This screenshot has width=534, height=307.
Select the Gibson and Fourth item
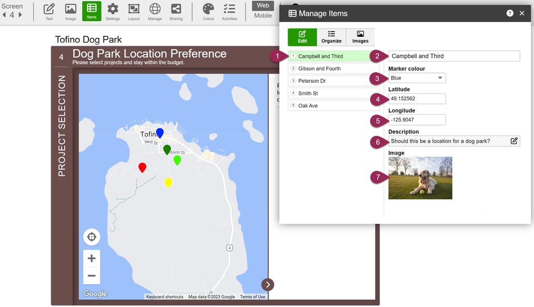click(x=333, y=69)
